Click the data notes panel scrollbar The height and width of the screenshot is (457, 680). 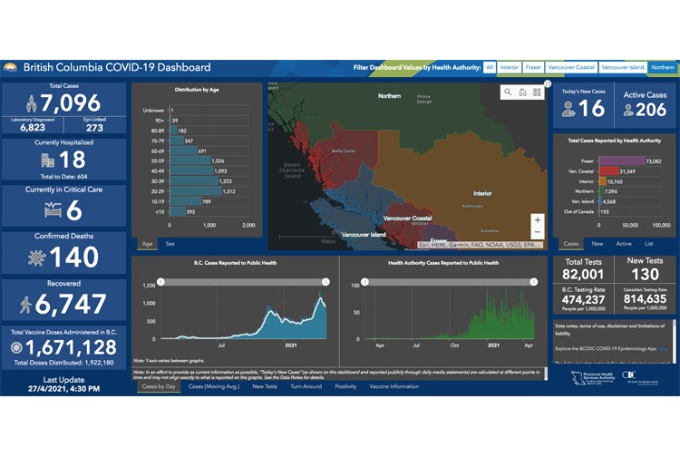click(674, 341)
